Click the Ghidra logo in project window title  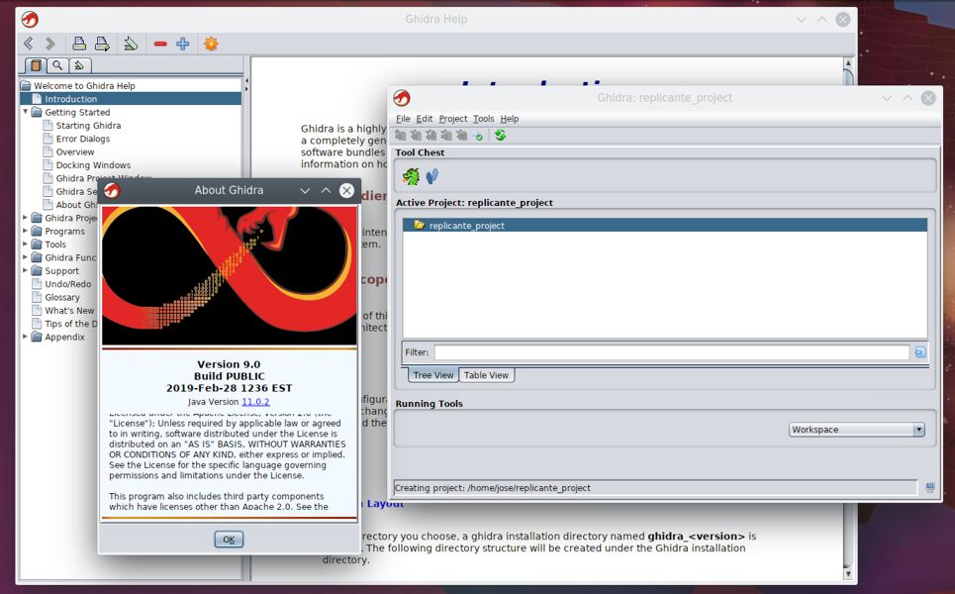(x=402, y=97)
